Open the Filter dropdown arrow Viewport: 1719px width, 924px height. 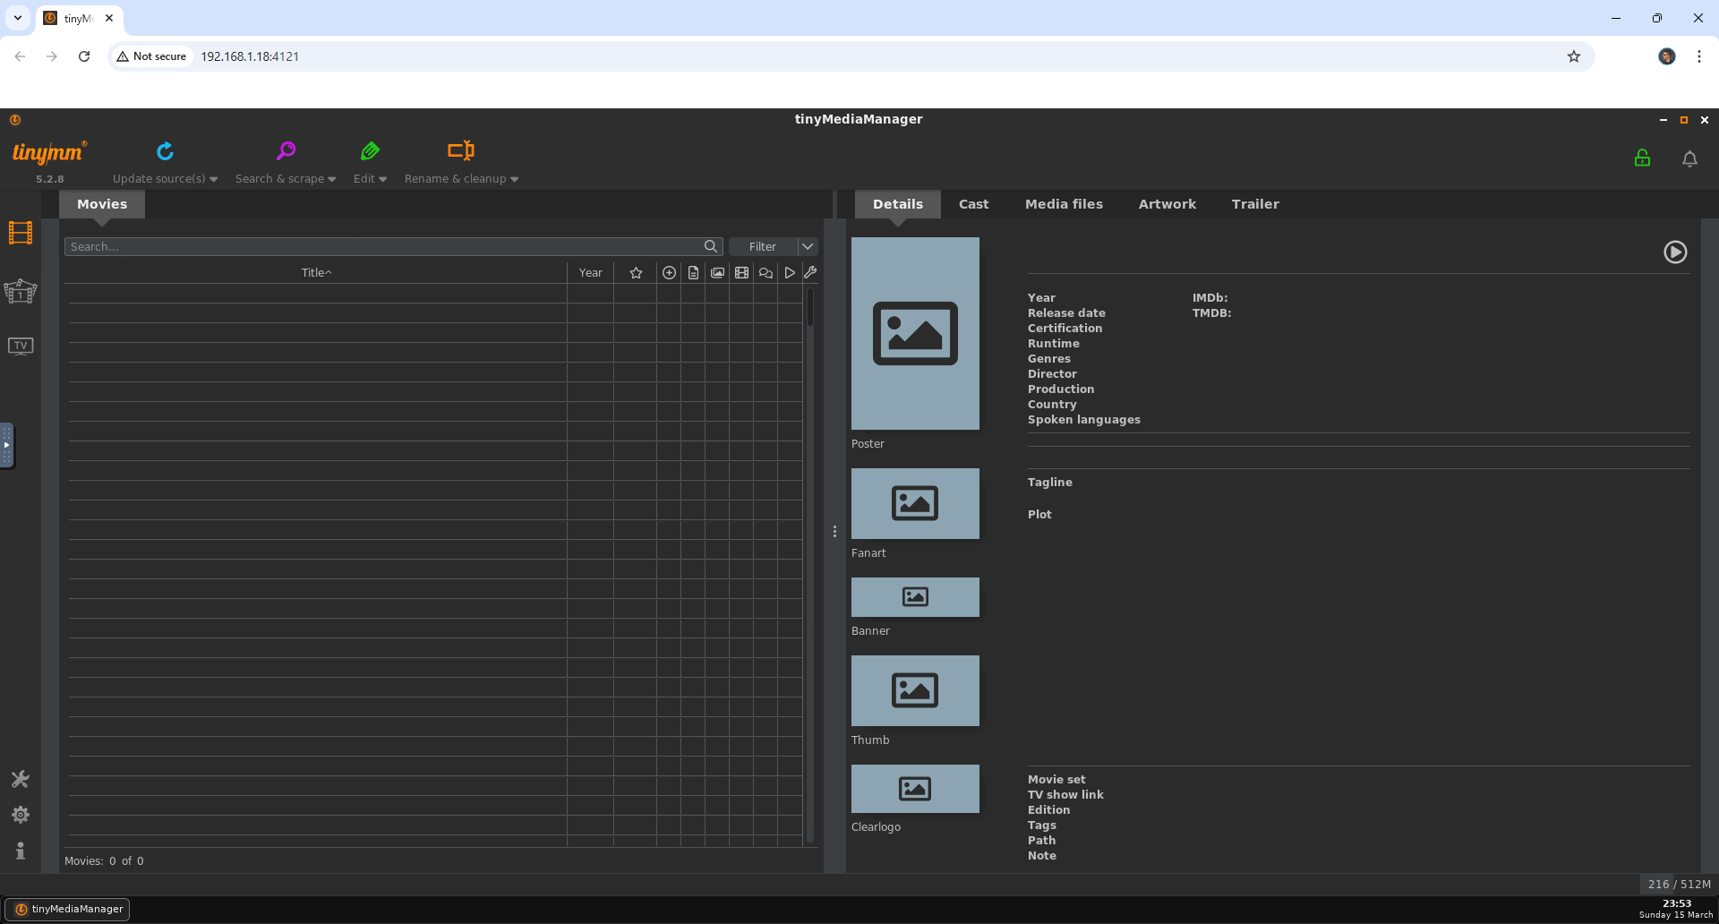808,246
